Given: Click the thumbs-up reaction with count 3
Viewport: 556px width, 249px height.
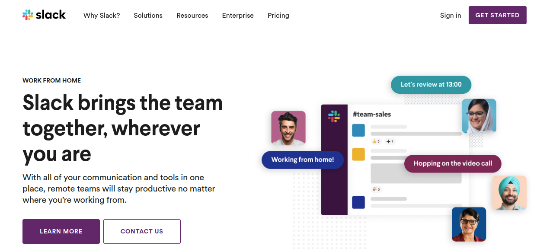Looking at the screenshot, I should click(x=376, y=141).
